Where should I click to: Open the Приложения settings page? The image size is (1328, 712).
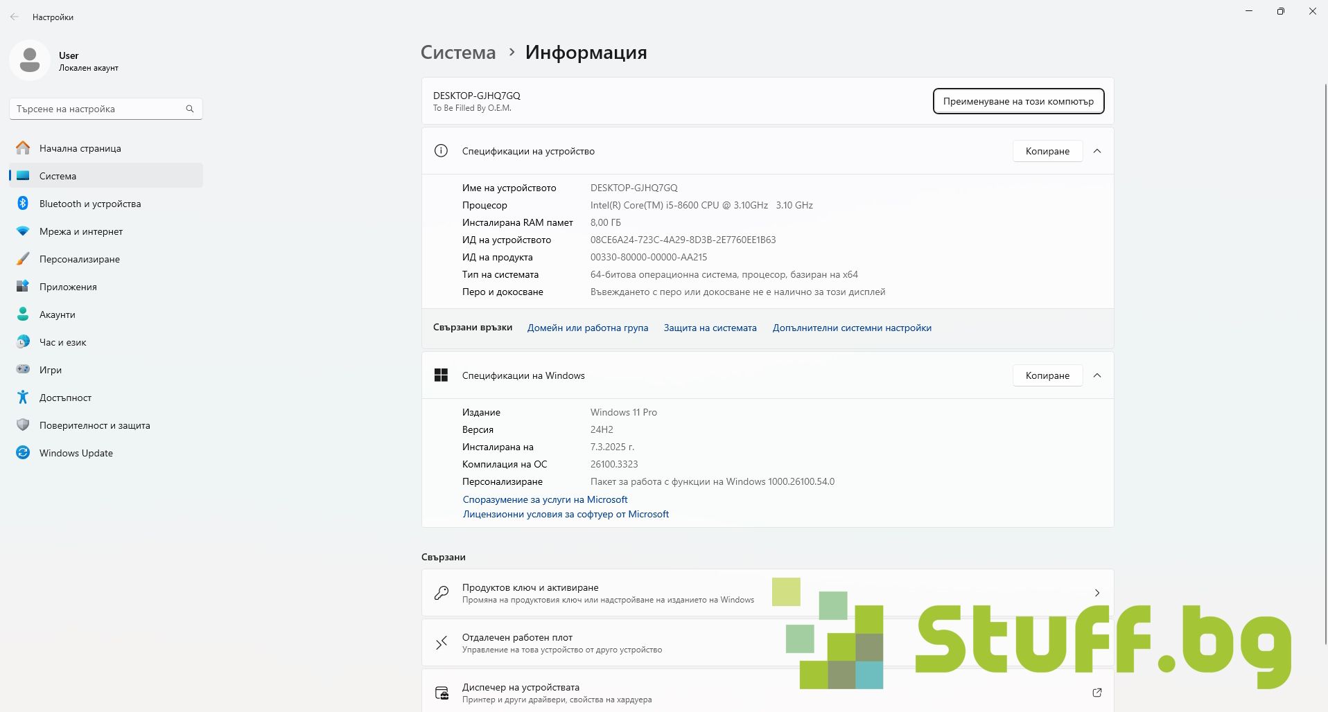106,287
